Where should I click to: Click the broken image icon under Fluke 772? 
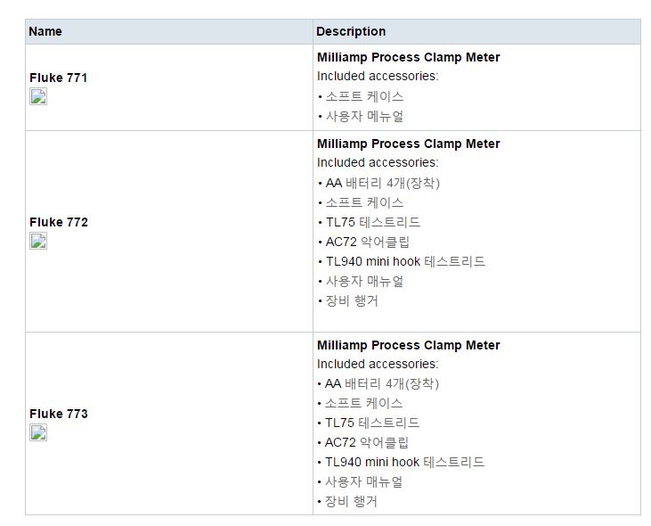click(x=38, y=241)
